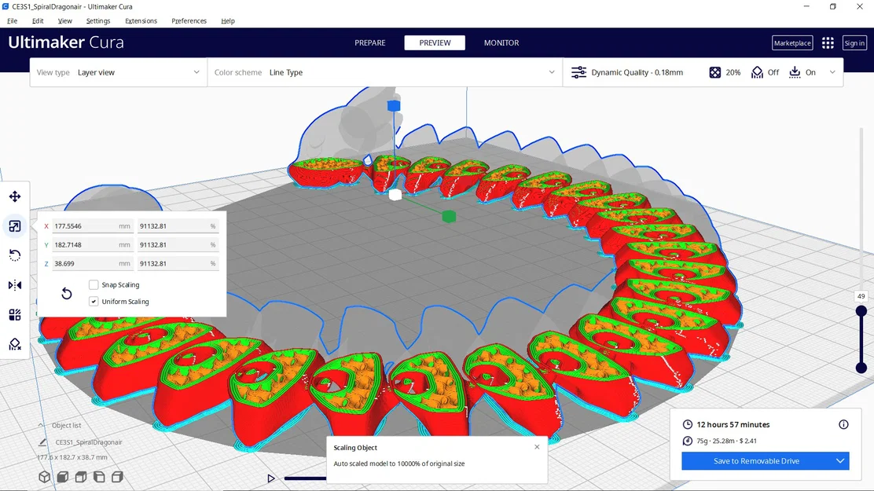
Task: Switch to the PREVIEW stage
Action: 435,43
